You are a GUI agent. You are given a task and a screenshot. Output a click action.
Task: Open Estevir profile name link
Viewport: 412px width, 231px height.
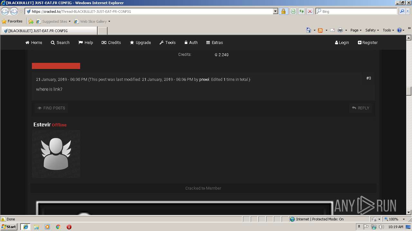coord(42,124)
